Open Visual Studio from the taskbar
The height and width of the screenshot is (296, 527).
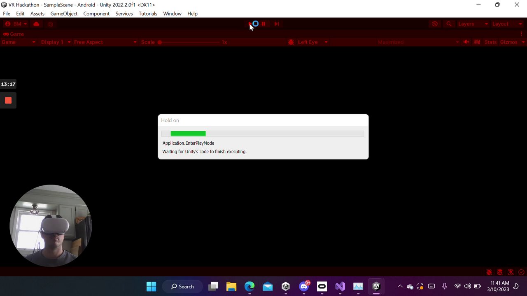(x=340, y=287)
